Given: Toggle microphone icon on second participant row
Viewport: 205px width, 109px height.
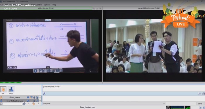Looking at the screenshot, I should [x=34, y=101].
